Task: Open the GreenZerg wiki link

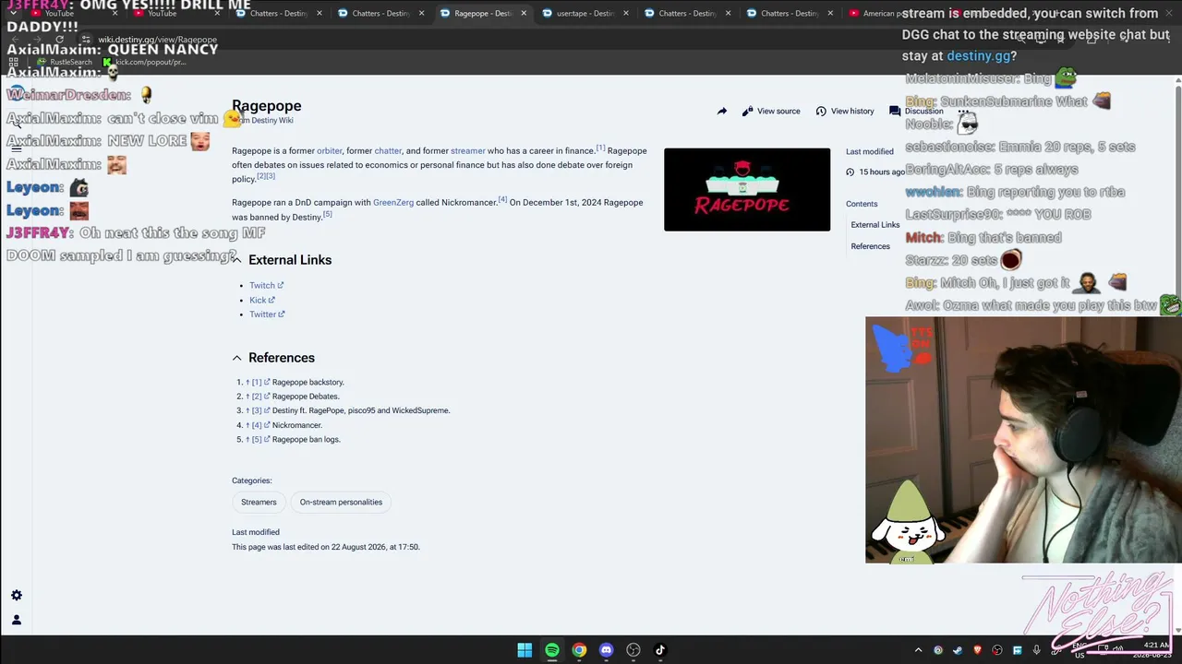Action: click(x=393, y=203)
